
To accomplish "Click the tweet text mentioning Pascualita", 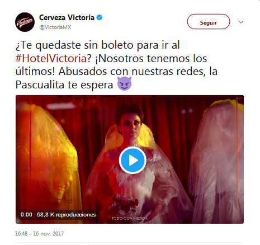I will tap(64, 84).
